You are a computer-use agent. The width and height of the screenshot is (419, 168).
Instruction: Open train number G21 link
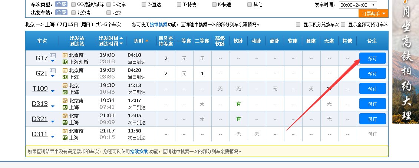point(42,73)
